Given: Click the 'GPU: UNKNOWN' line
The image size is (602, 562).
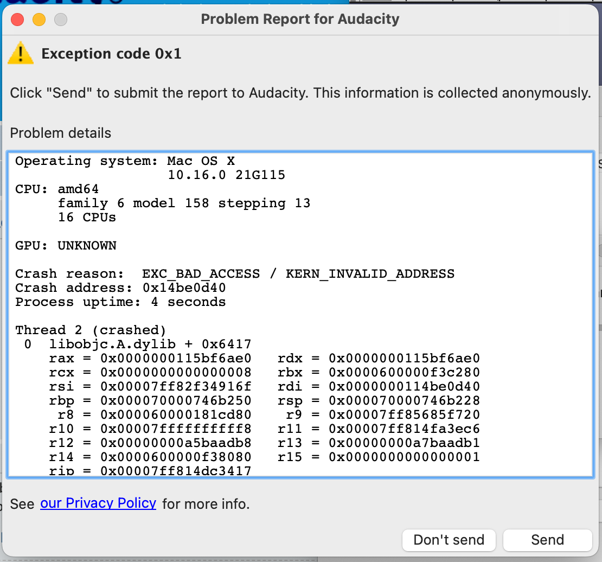Looking at the screenshot, I should 66,245.
